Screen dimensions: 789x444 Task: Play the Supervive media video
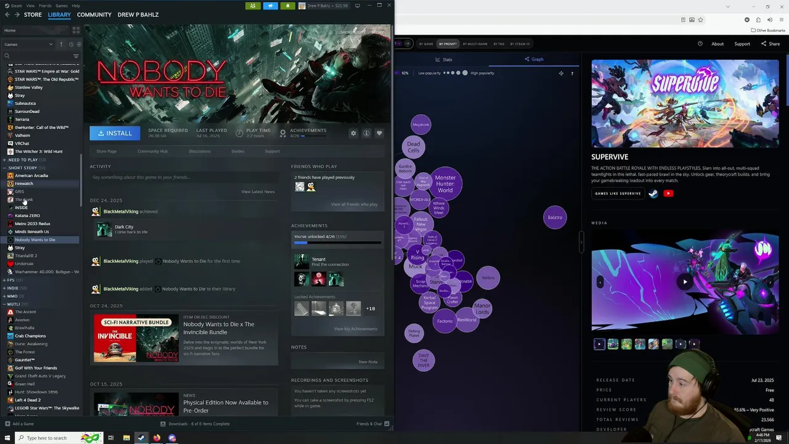tap(685, 282)
